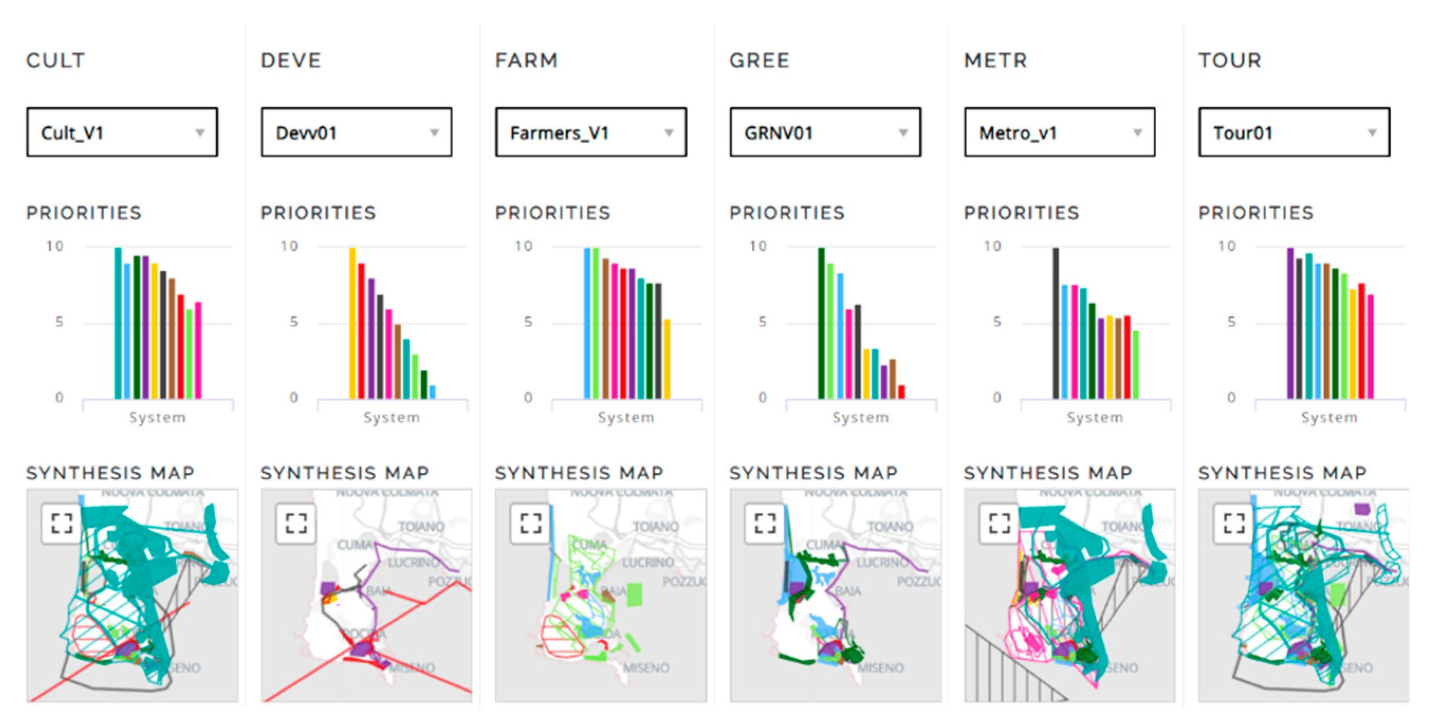
Task: Open the Tour01 dropdown
Action: [x=1294, y=132]
